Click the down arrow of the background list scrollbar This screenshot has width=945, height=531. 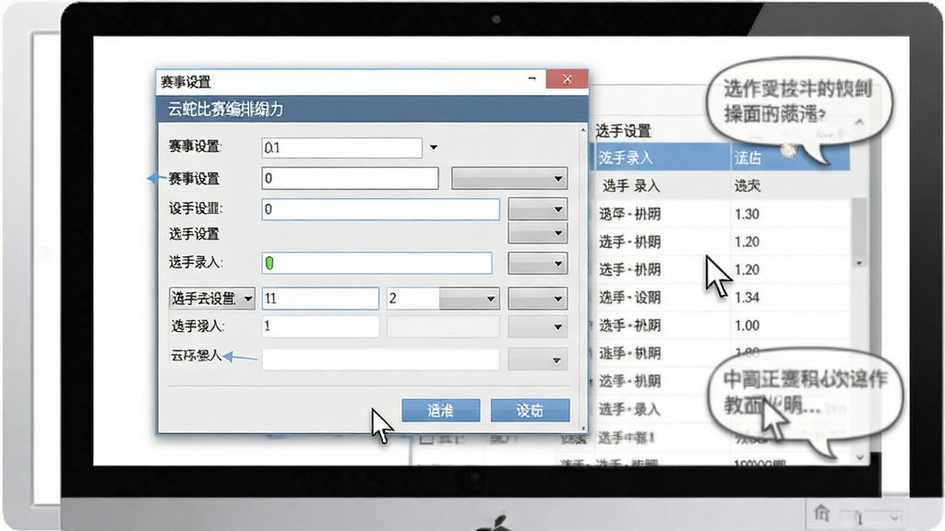tap(860, 457)
